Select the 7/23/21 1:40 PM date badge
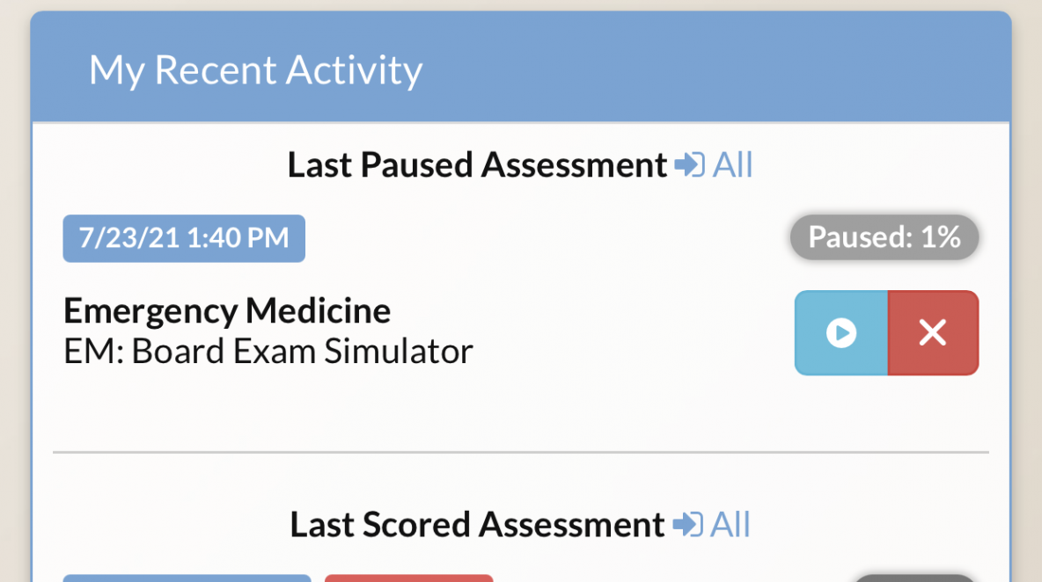This screenshot has height=582, width=1042. click(x=184, y=238)
